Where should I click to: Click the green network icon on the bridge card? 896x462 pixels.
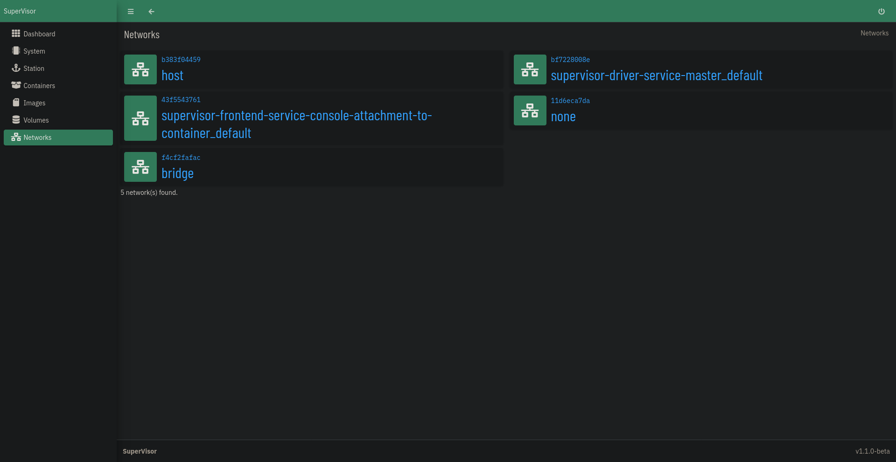click(x=140, y=166)
